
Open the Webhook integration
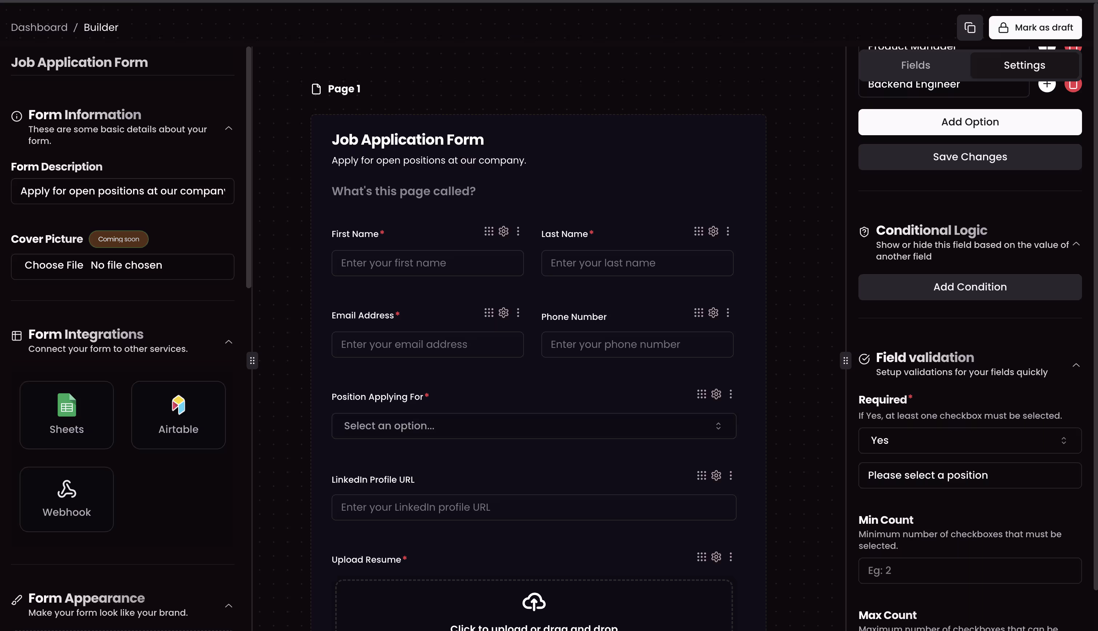pos(67,499)
